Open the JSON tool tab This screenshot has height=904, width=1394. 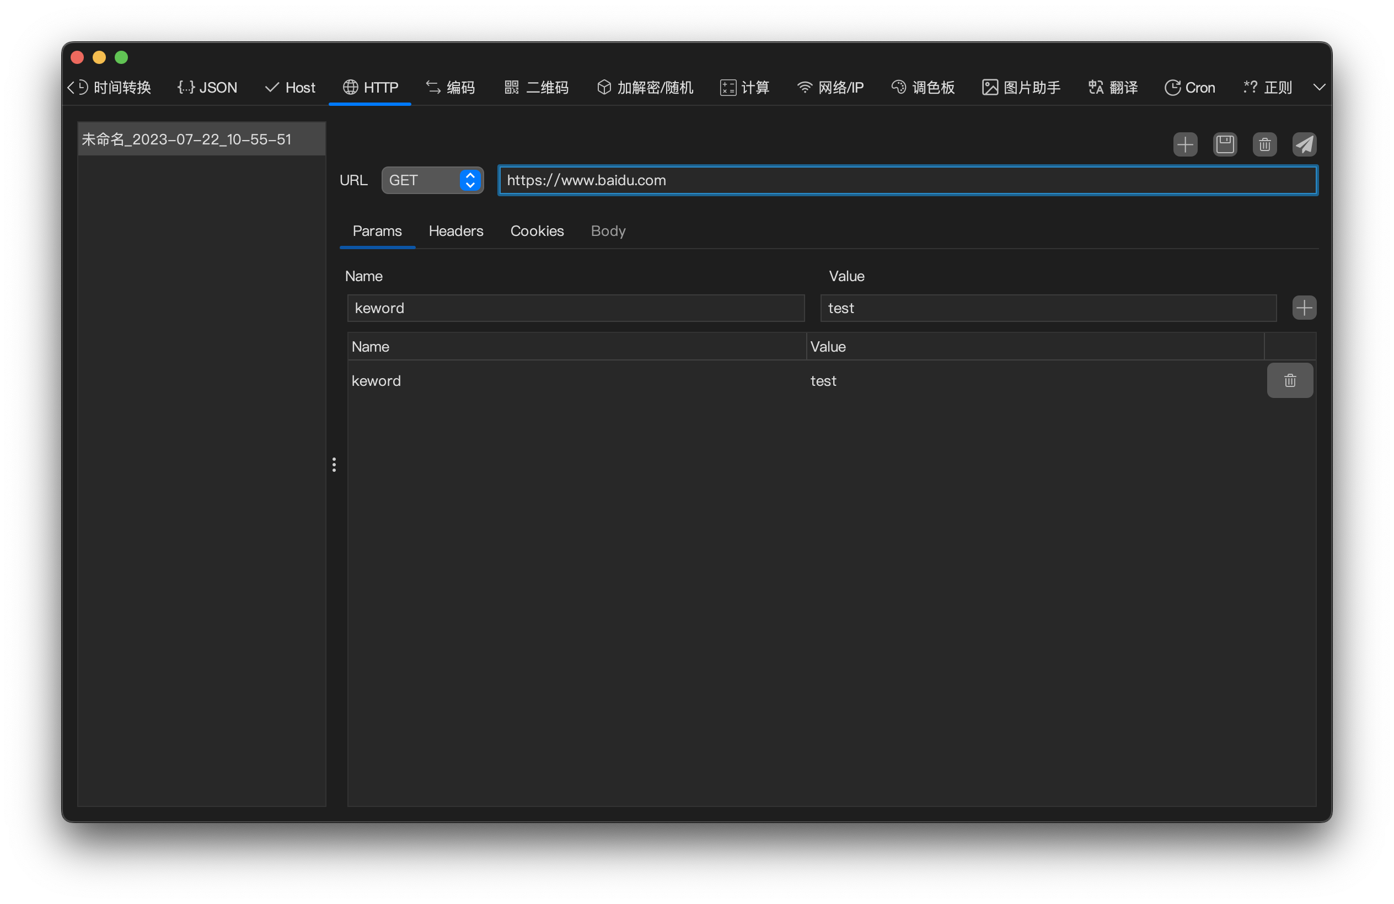coord(207,88)
